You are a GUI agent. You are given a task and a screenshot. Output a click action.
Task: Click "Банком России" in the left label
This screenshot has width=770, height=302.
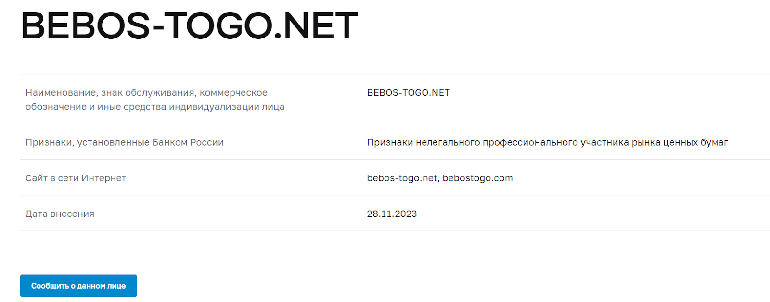(x=188, y=143)
